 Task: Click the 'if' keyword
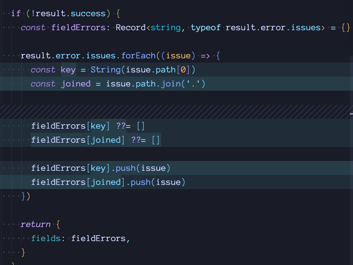click(16, 13)
